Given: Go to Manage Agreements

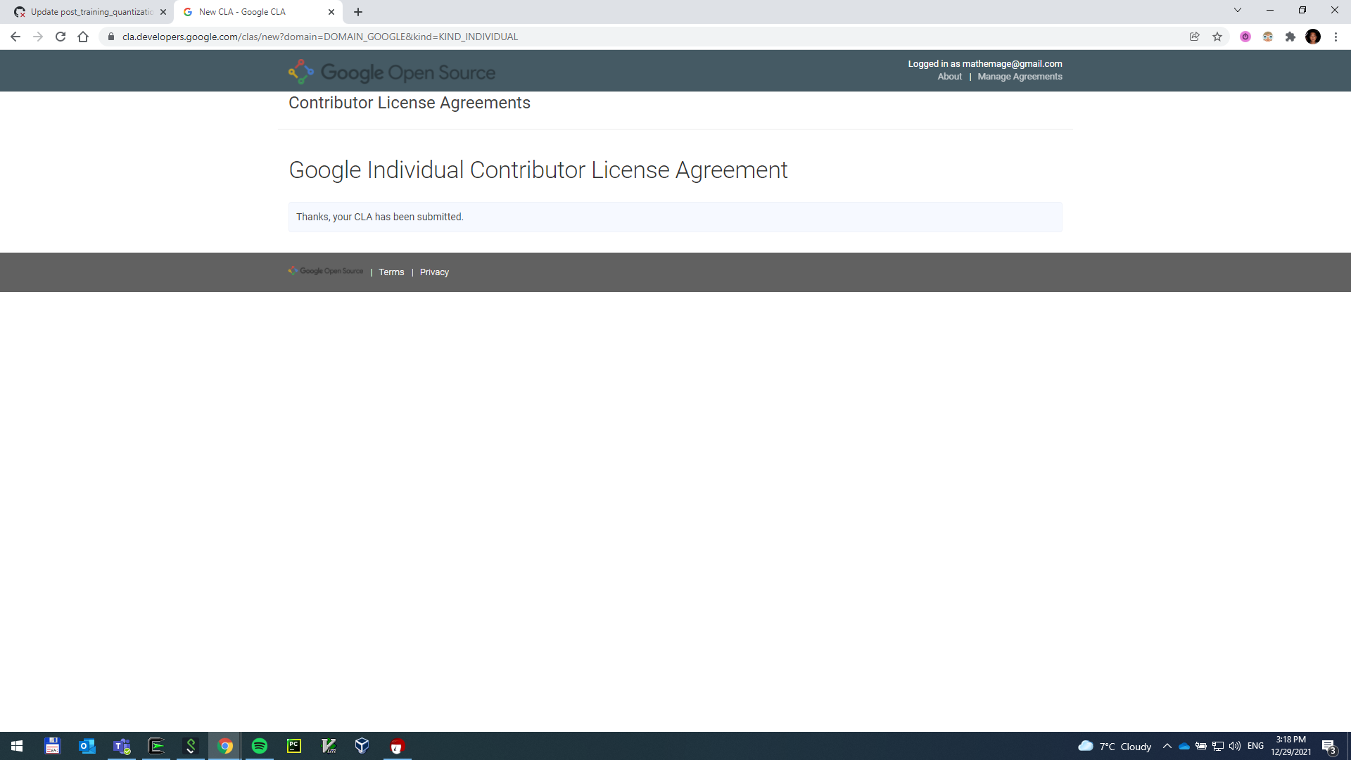Looking at the screenshot, I should (x=1020, y=77).
